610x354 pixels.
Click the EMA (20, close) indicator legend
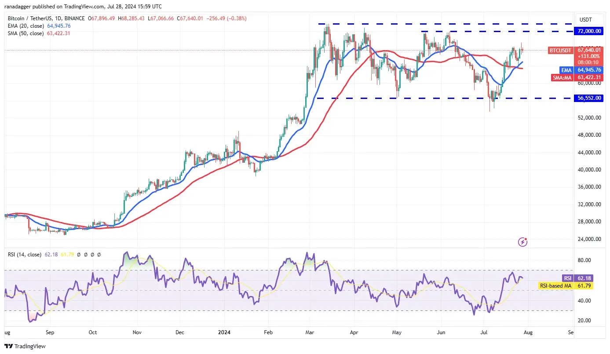[x=39, y=26]
